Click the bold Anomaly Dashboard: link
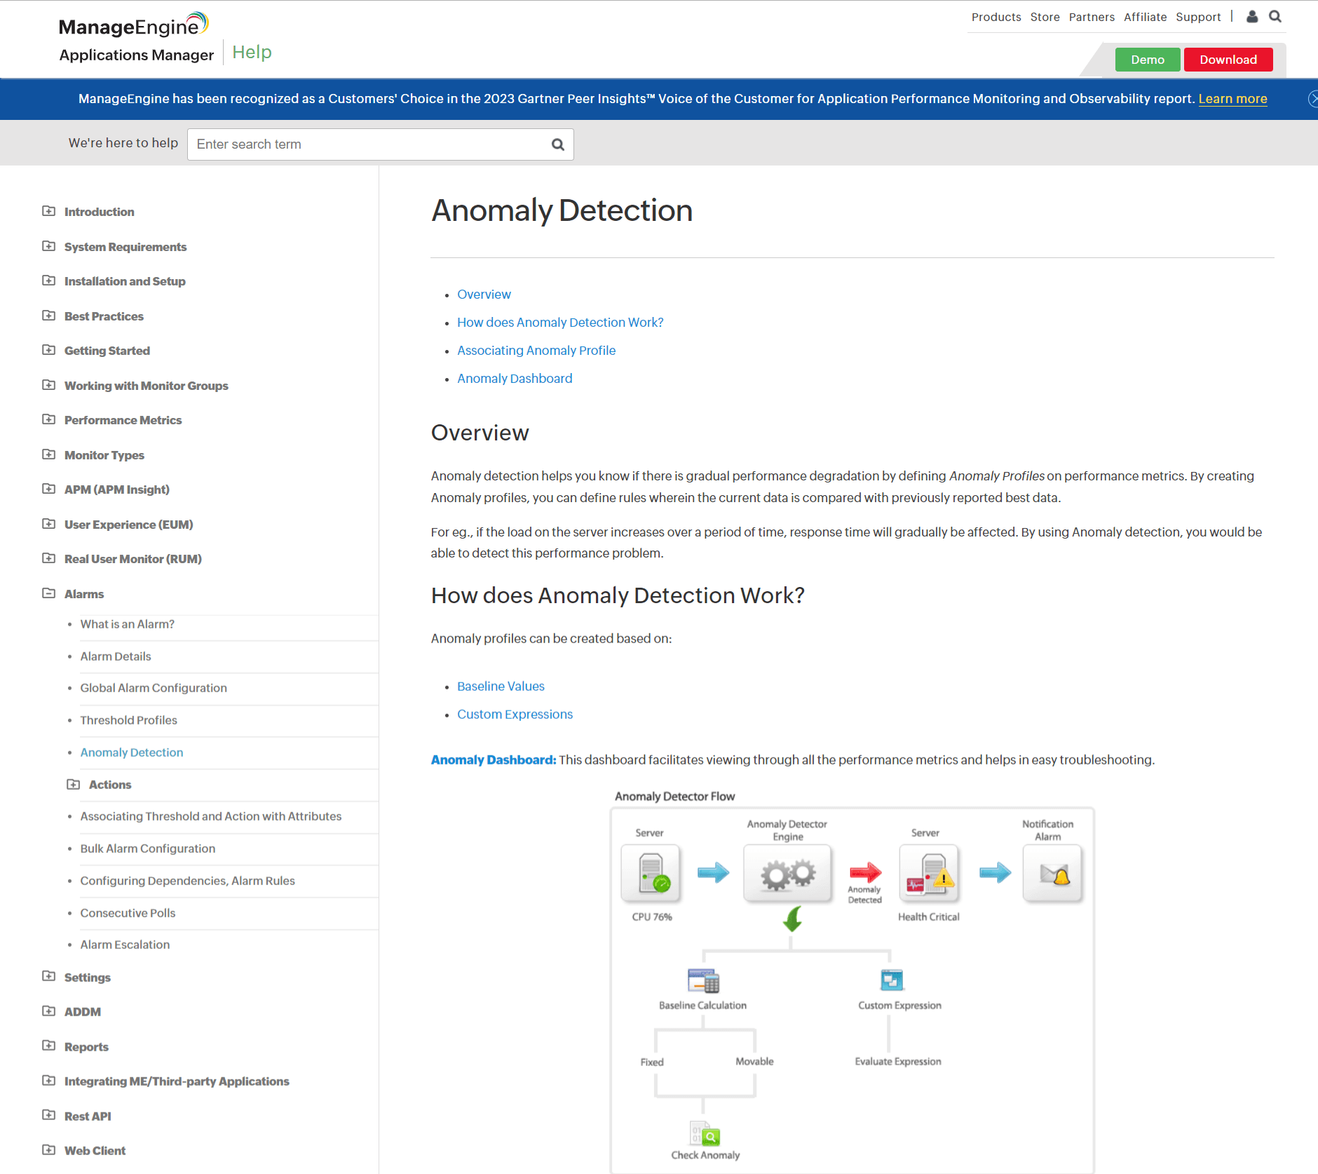 (x=494, y=760)
